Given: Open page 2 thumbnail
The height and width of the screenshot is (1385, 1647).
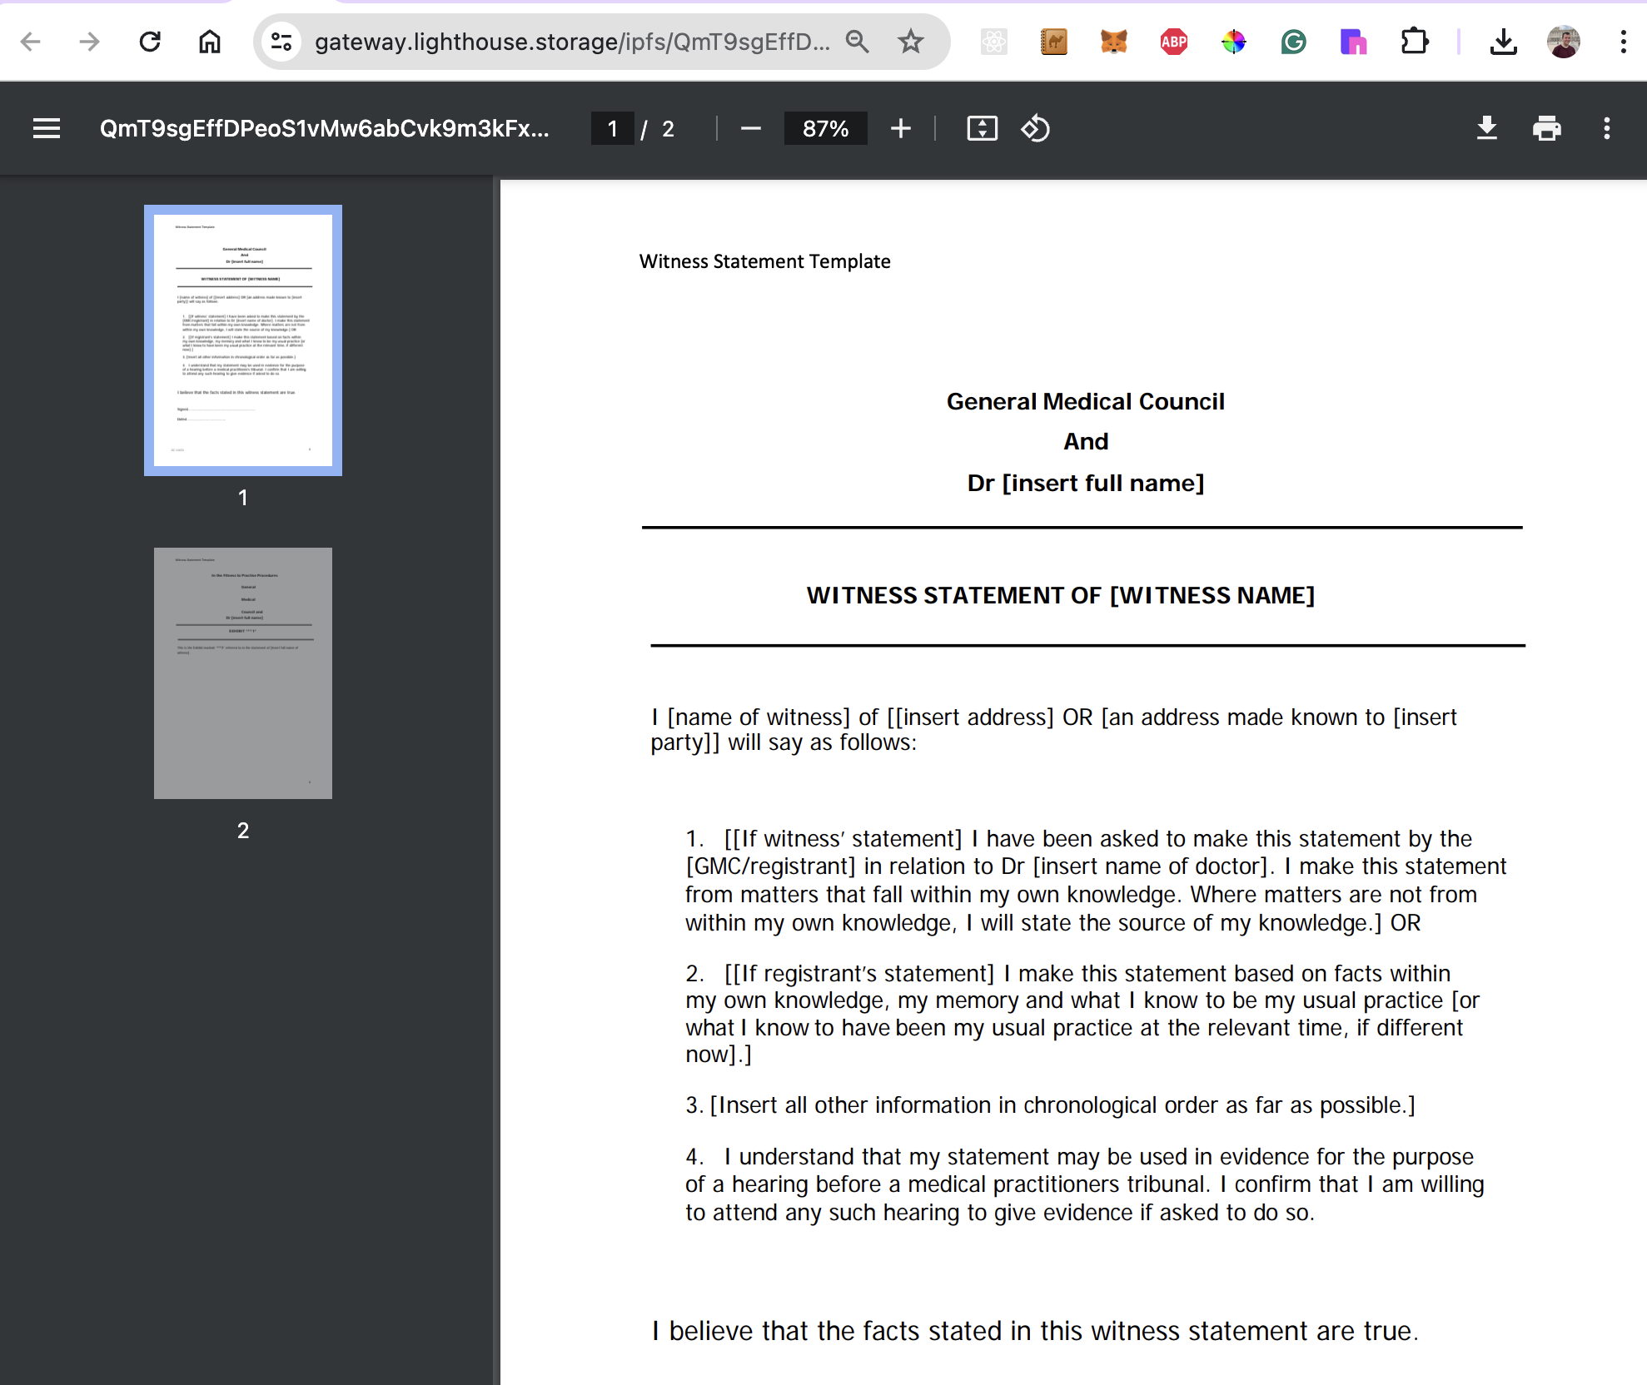Looking at the screenshot, I should tap(242, 673).
